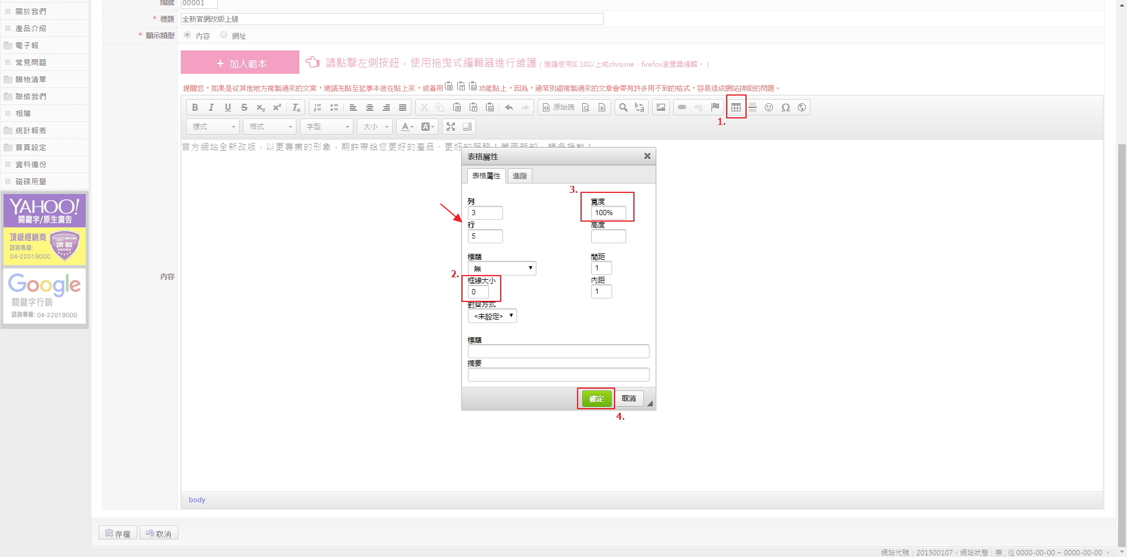Insert an image with the image icon

tap(661, 107)
